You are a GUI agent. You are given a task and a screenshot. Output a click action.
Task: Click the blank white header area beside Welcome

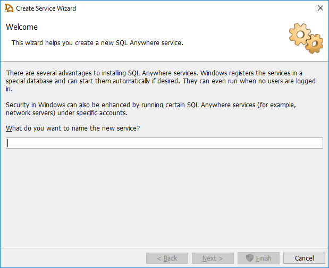coord(159,27)
